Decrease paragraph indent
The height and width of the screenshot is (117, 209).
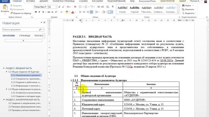click(x=99, y=7)
